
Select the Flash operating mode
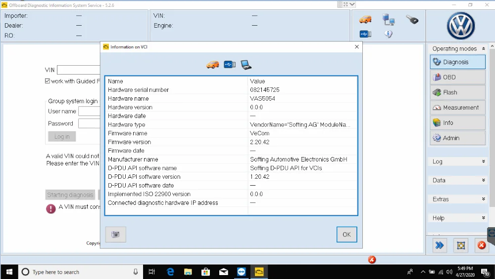click(x=457, y=92)
